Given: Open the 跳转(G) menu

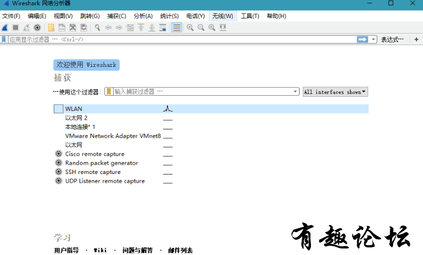Looking at the screenshot, I should point(90,16).
